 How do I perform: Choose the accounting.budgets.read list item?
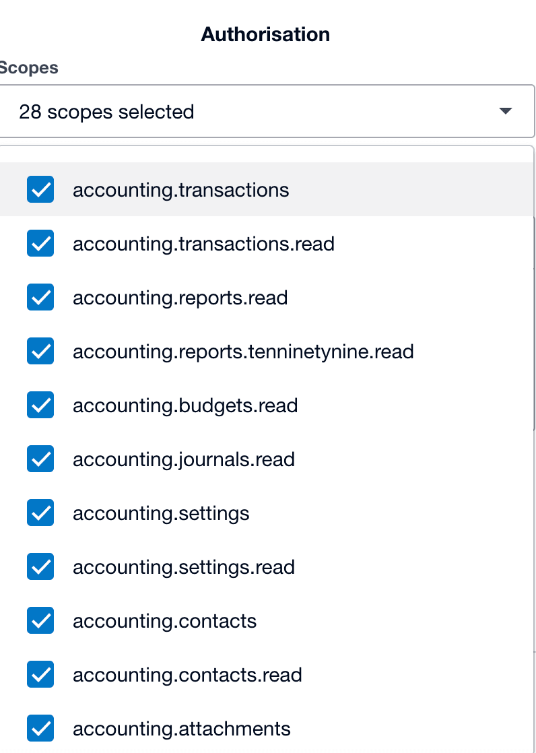[185, 405]
